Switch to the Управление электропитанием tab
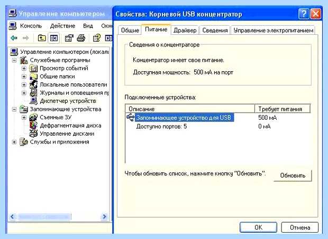The width and height of the screenshot is (328, 239). 273,31
